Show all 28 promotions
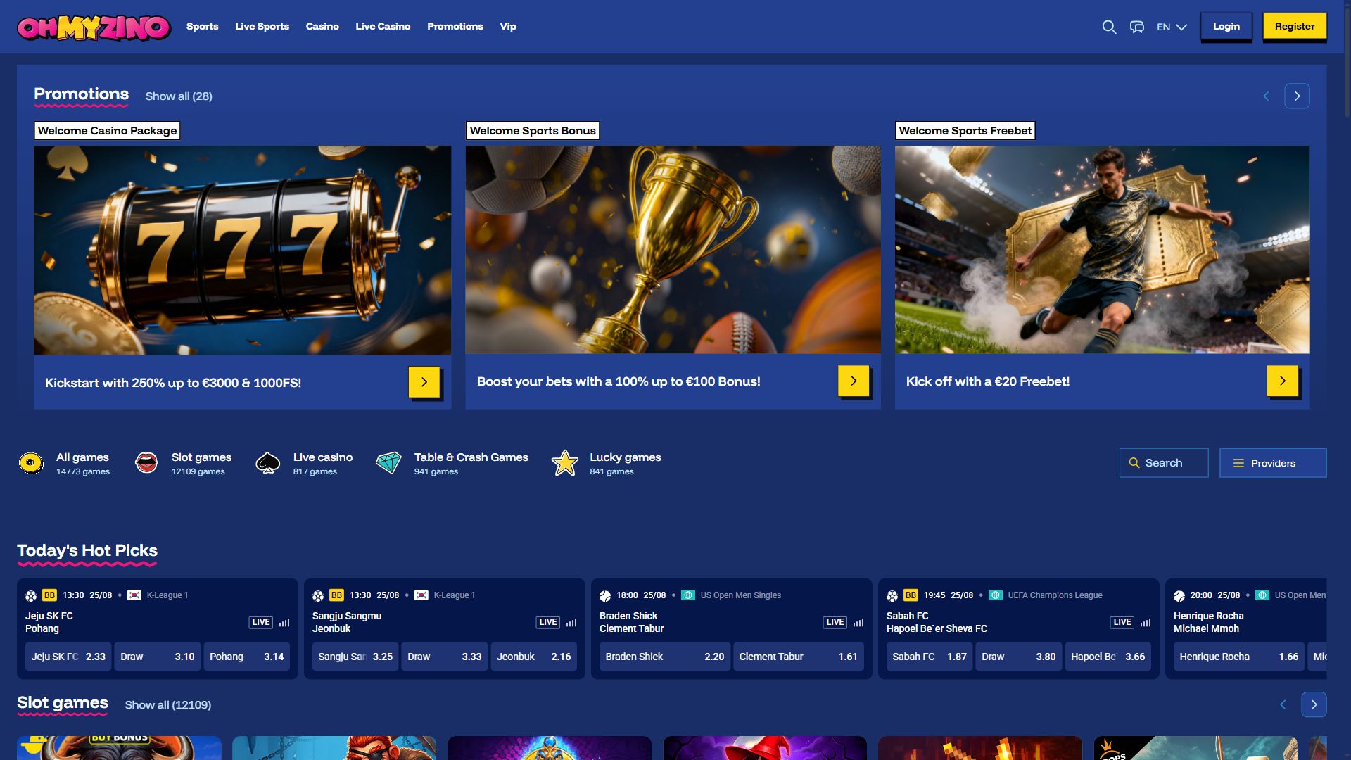The height and width of the screenshot is (760, 1351). tap(179, 96)
